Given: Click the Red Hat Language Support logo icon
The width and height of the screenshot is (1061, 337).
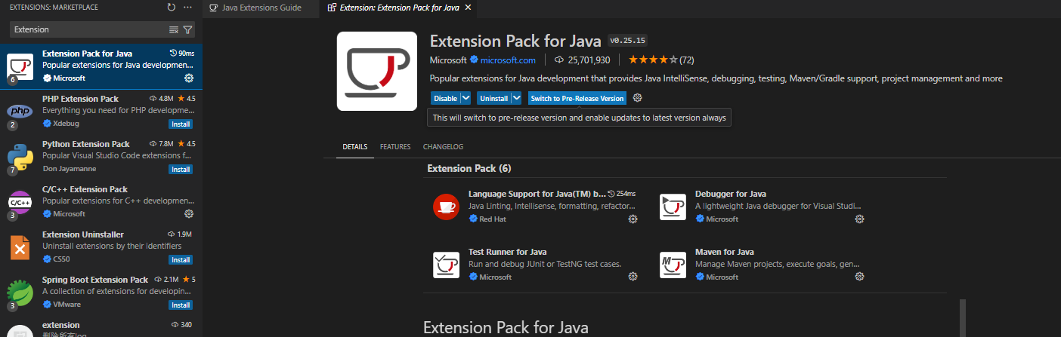Looking at the screenshot, I should (x=446, y=207).
